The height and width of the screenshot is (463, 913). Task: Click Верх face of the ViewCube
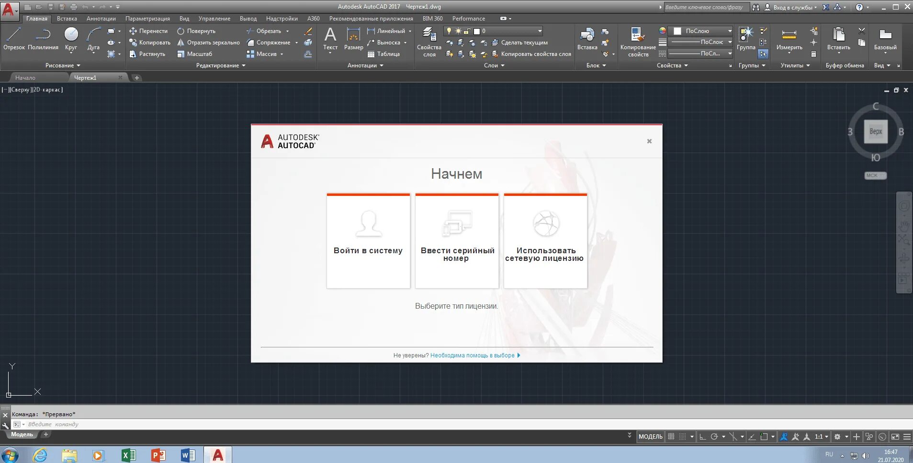(x=876, y=131)
